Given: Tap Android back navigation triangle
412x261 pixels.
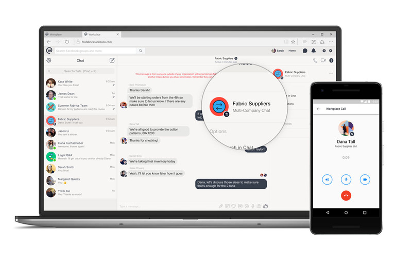Looking at the screenshot, I should coord(328,213).
